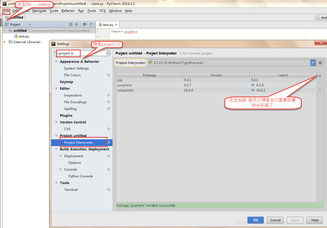Open the Project panel gear options
The image size is (327, 228).
(85, 24)
